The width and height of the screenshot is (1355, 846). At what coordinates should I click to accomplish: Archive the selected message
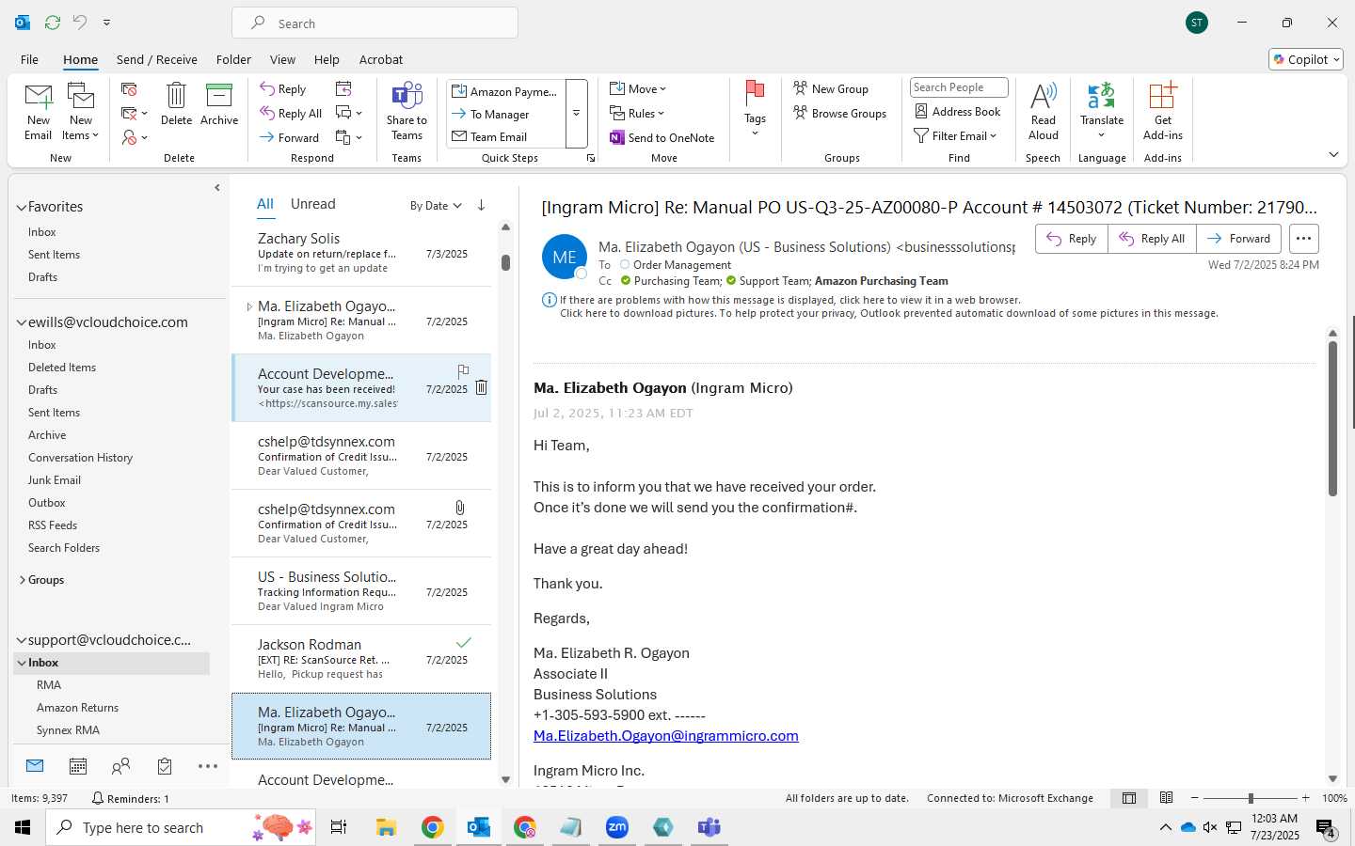coord(219,103)
